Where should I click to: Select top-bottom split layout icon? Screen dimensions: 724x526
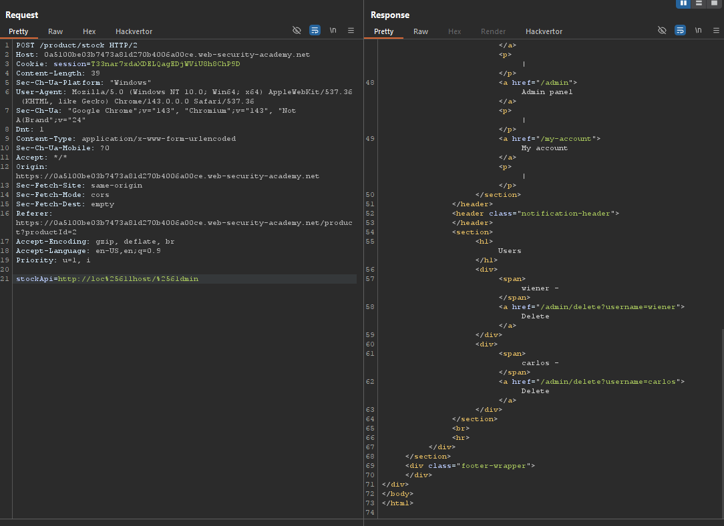[699, 3]
